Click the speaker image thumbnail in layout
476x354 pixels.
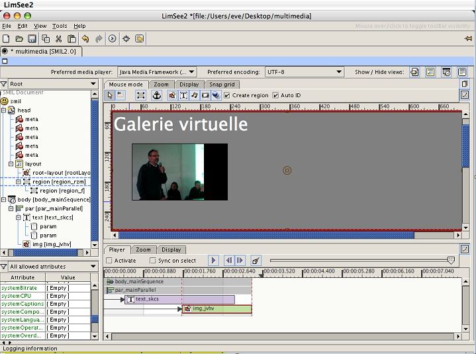pyautogui.click(x=179, y=172)
